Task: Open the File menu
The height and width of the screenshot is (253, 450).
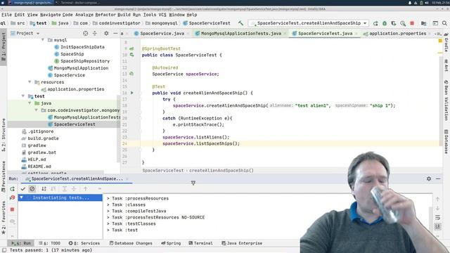Action: click(x=6, y=15)
